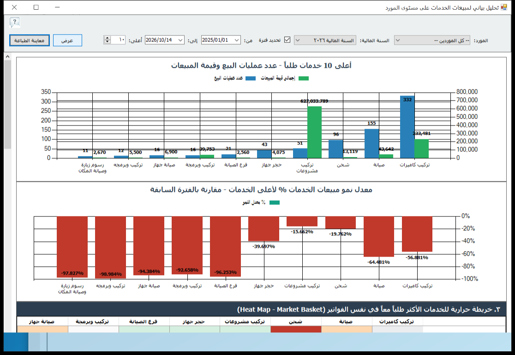Click the growth chart title معدل نمو مبيعات الخدمات

click(261, 190)
